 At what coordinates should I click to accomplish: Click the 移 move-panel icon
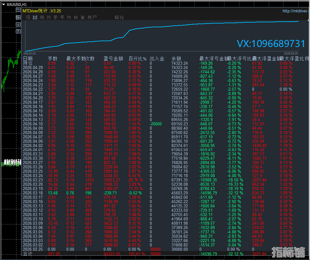click(18, 17)
